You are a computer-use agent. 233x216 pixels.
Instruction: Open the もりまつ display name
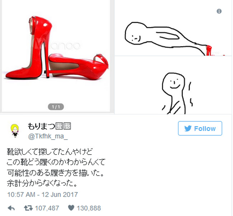pos(41,126)
